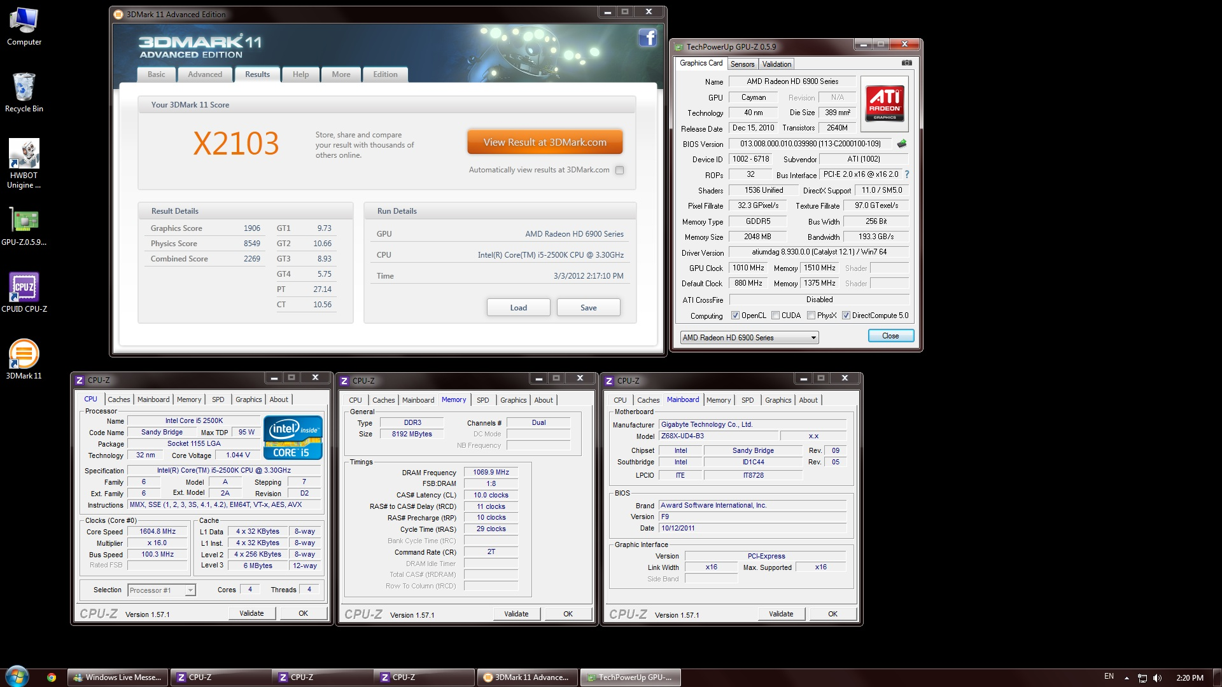Open the Windows Start orb

pos(17,677)
